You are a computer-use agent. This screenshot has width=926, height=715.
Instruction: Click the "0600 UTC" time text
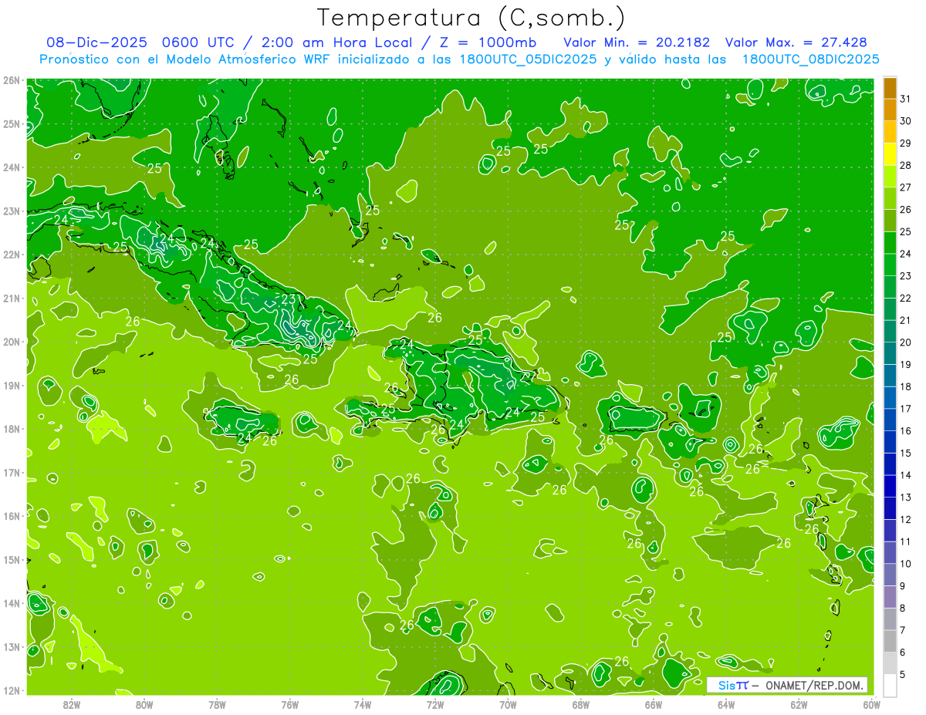(x=196, y=42)
